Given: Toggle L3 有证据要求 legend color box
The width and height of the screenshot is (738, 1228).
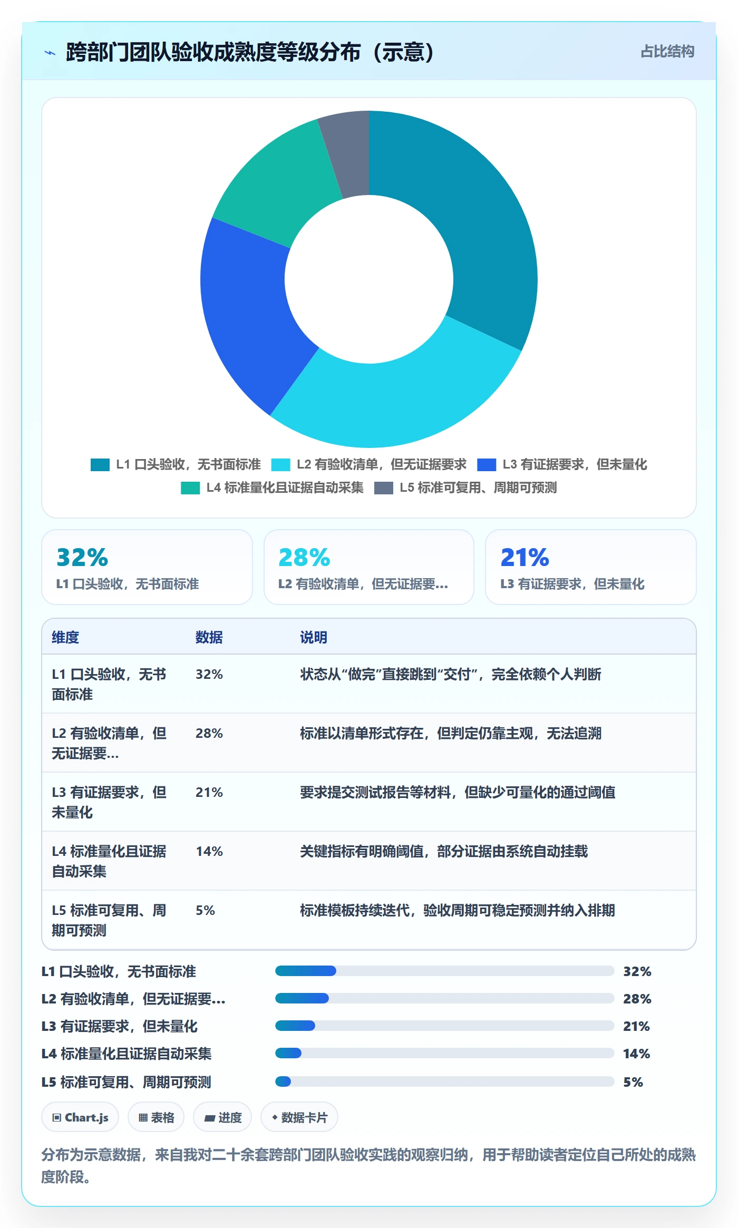Looking at the screenshot, I should 486,465.
